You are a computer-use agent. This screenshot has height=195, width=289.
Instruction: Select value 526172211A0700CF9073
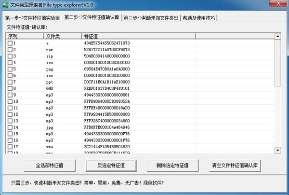click(x=107, y=50)
